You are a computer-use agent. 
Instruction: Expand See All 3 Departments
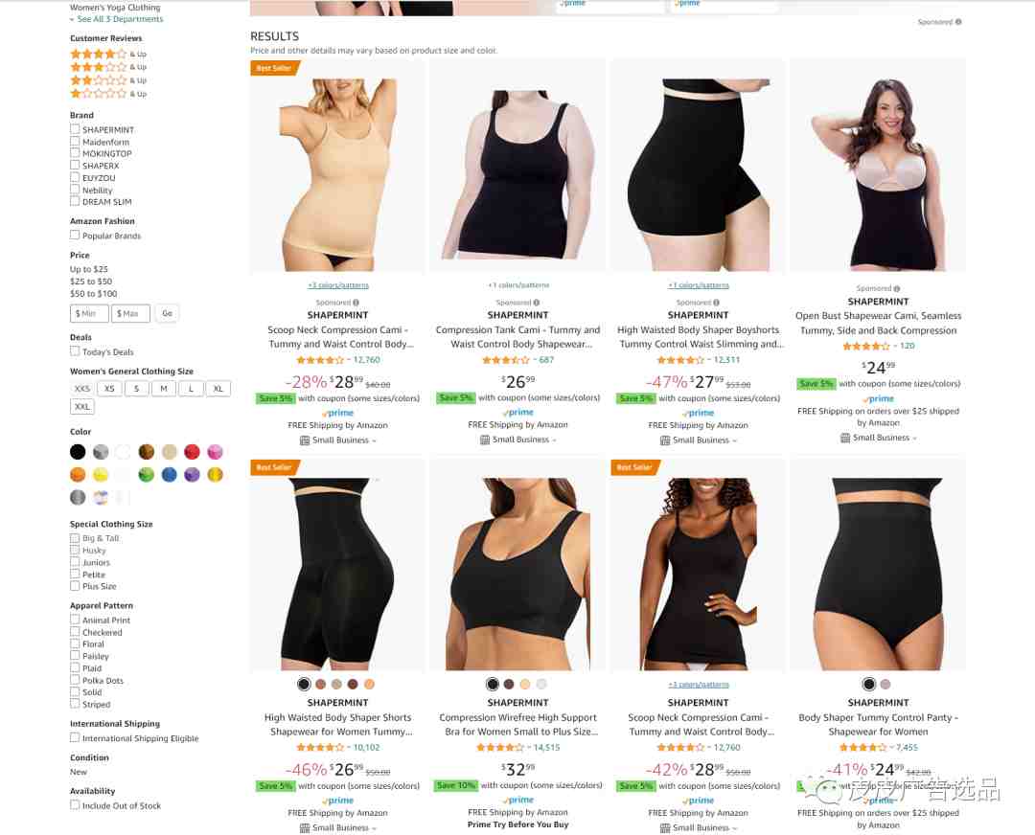point(117,19)
